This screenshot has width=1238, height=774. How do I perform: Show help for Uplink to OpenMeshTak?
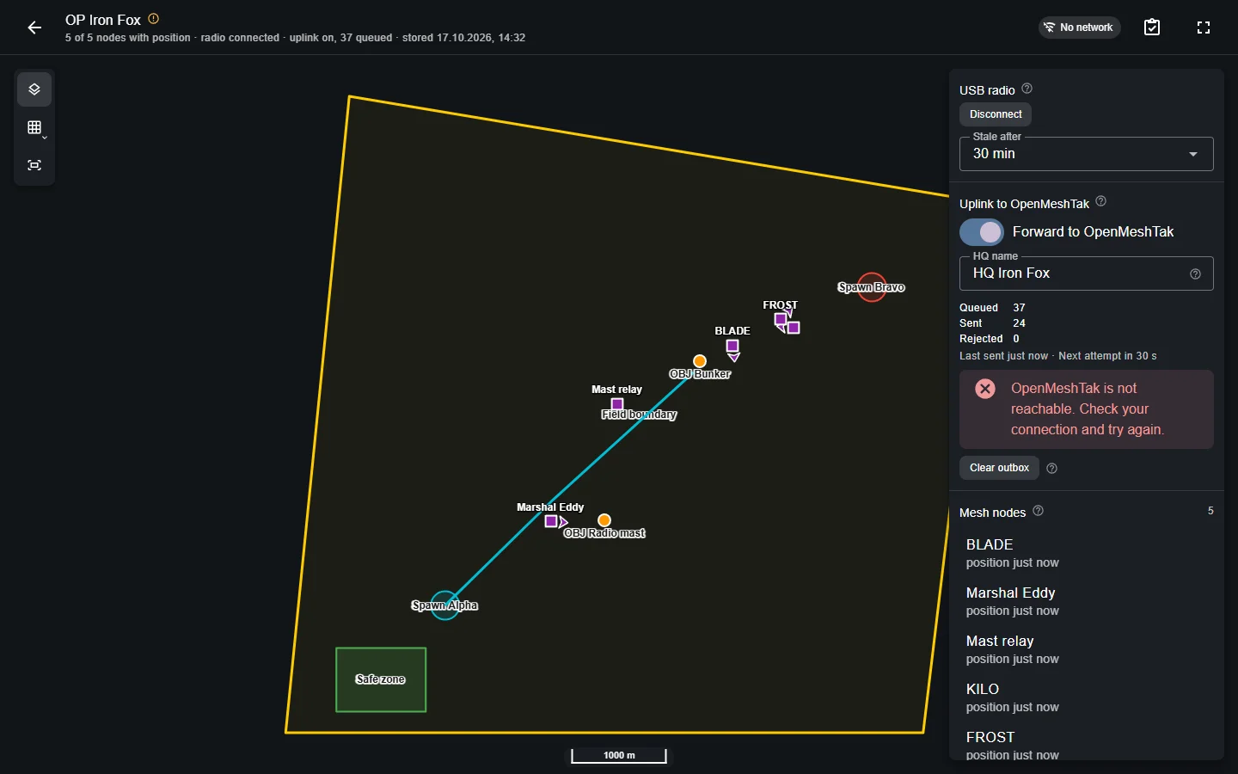tap(1100, 202)
